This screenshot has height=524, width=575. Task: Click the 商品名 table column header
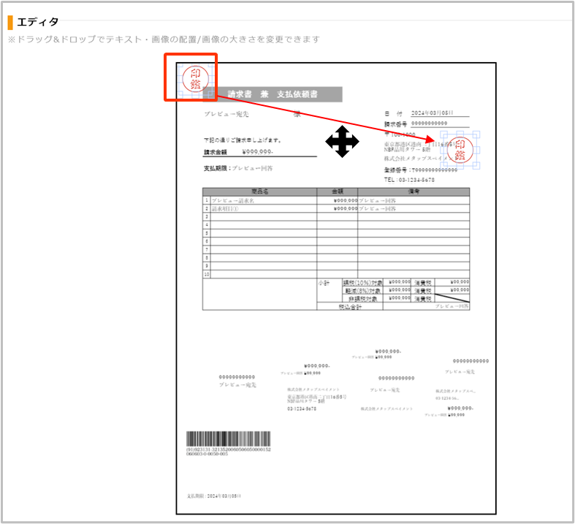(x=259, y=191)
